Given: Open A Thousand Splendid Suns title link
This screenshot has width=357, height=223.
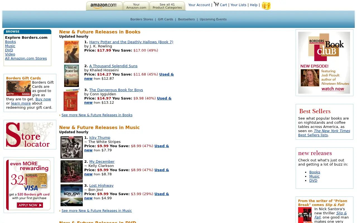Looking at the screenshot, I should 113,66.
